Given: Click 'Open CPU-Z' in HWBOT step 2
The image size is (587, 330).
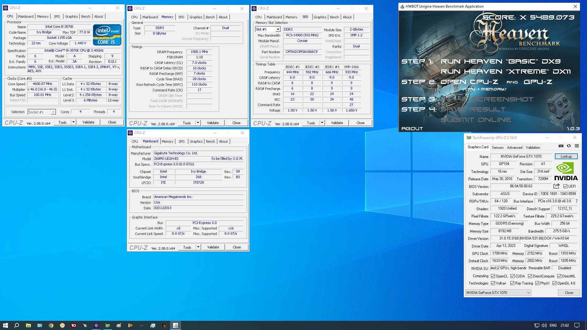Looking at the screenshot, I should 469,82.
